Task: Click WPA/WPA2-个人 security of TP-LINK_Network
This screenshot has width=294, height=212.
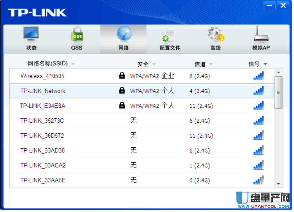Action: click(152, 91)
